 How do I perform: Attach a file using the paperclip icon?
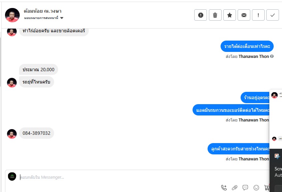[235, 188]
